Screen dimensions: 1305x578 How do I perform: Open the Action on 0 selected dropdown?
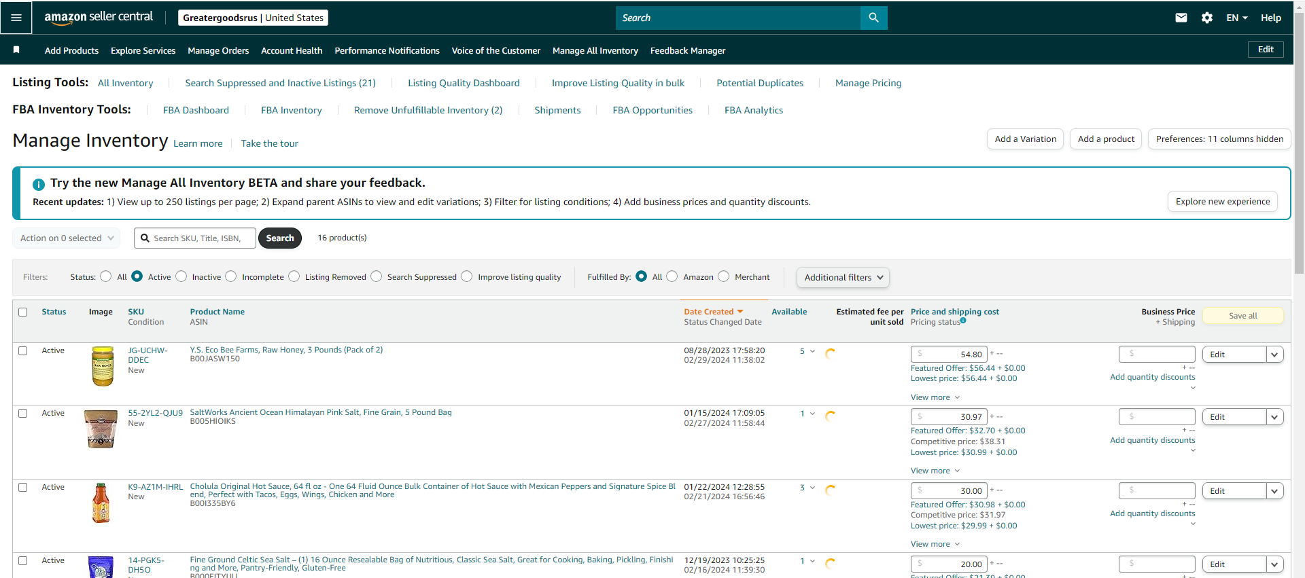pyautogui.click(x=67, y=238)
